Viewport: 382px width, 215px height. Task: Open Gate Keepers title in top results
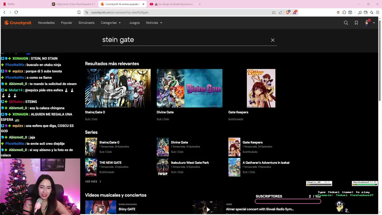[x=238, y=112]
